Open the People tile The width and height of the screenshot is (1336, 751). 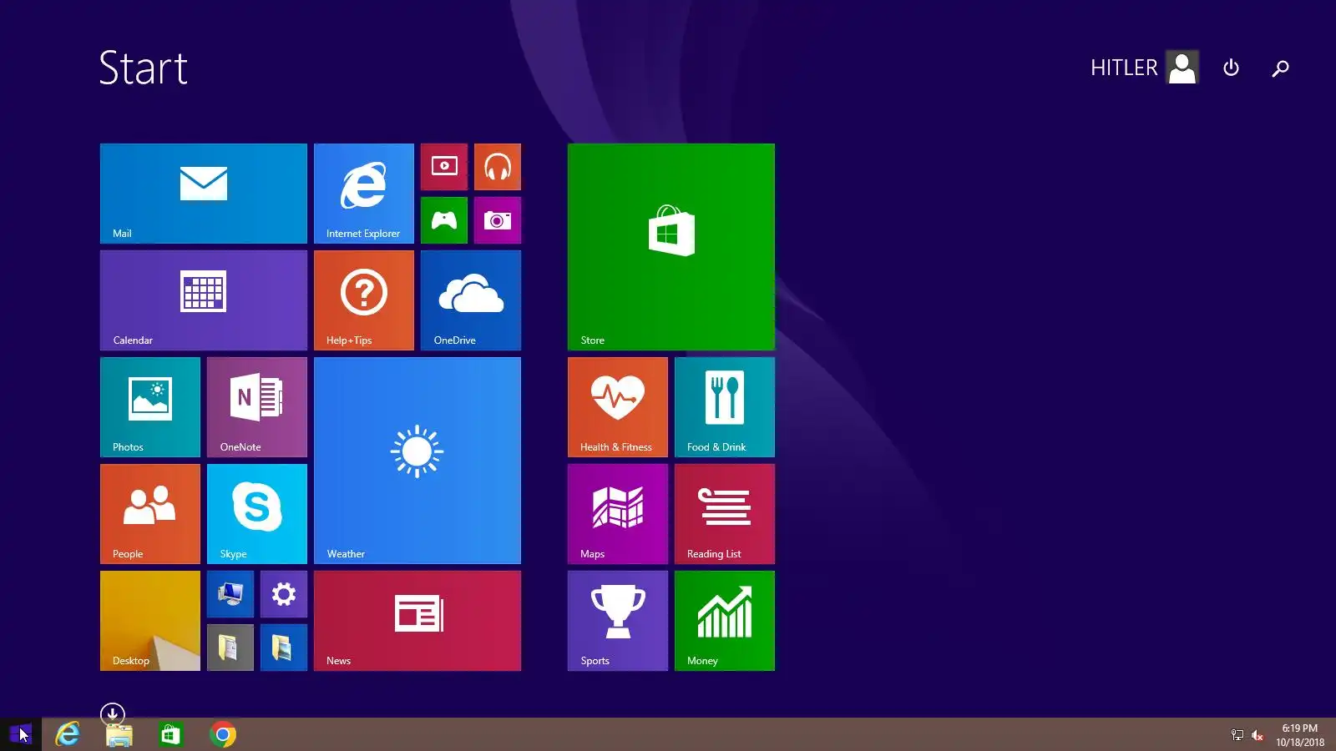150,514
